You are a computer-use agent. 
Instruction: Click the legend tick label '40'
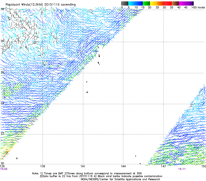pos(179,8)
